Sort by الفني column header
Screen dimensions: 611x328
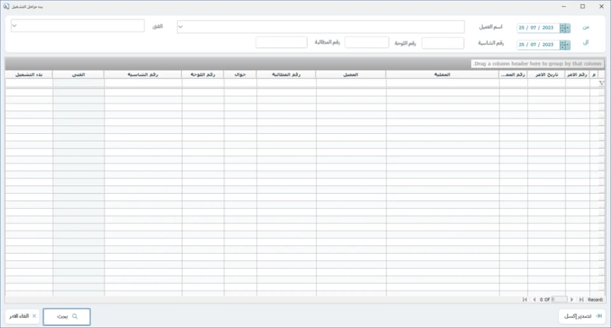[78, 75]
